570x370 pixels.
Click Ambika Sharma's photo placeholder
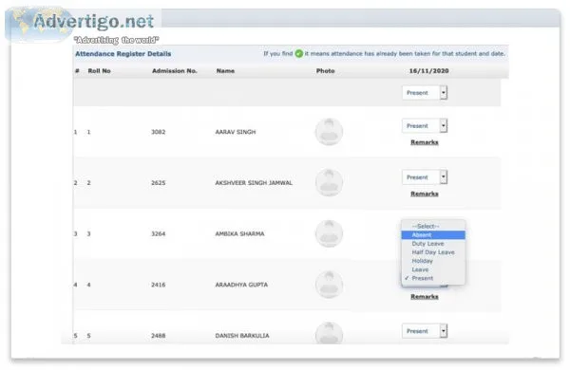(x=329, y=233)
